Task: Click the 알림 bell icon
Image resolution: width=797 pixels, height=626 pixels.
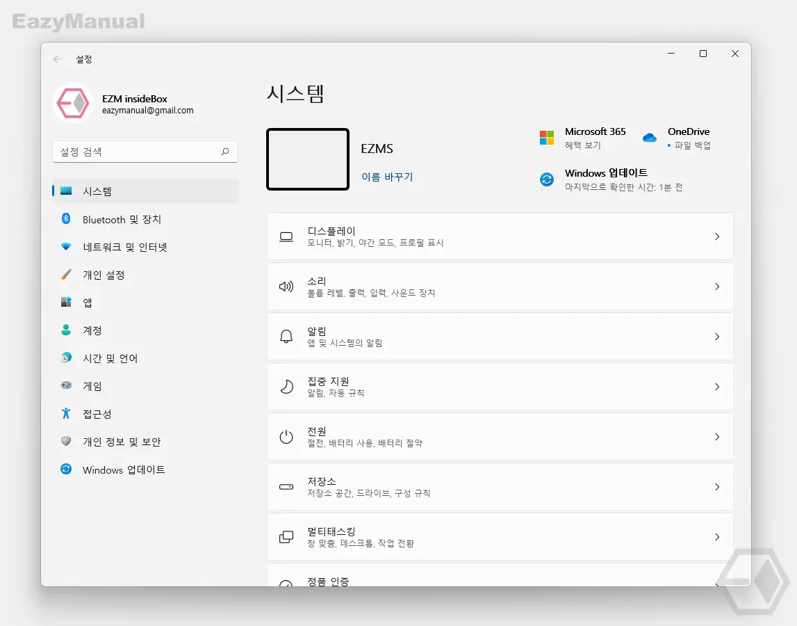Action: [286, 337]
